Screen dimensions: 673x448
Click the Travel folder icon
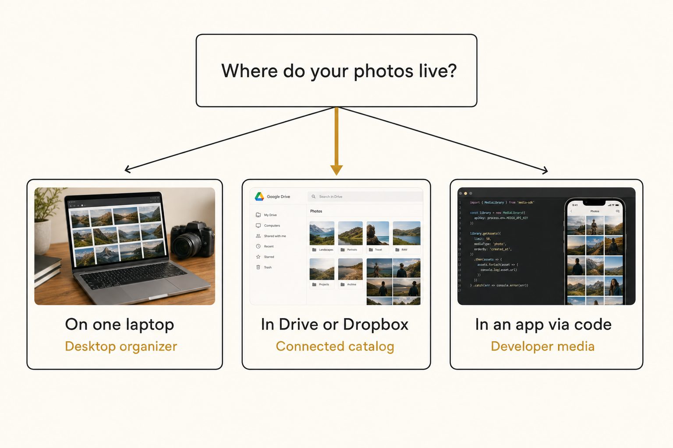[371, 250]
